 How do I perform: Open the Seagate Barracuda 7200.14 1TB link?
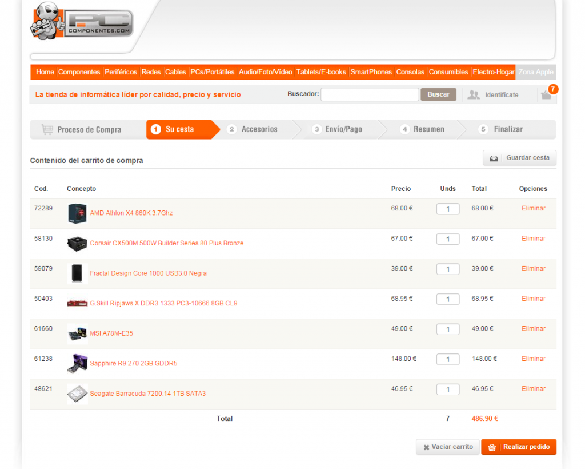[x=148, y=394]
